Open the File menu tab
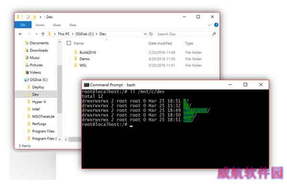This screenshot has height=184, width=287. 23,25
